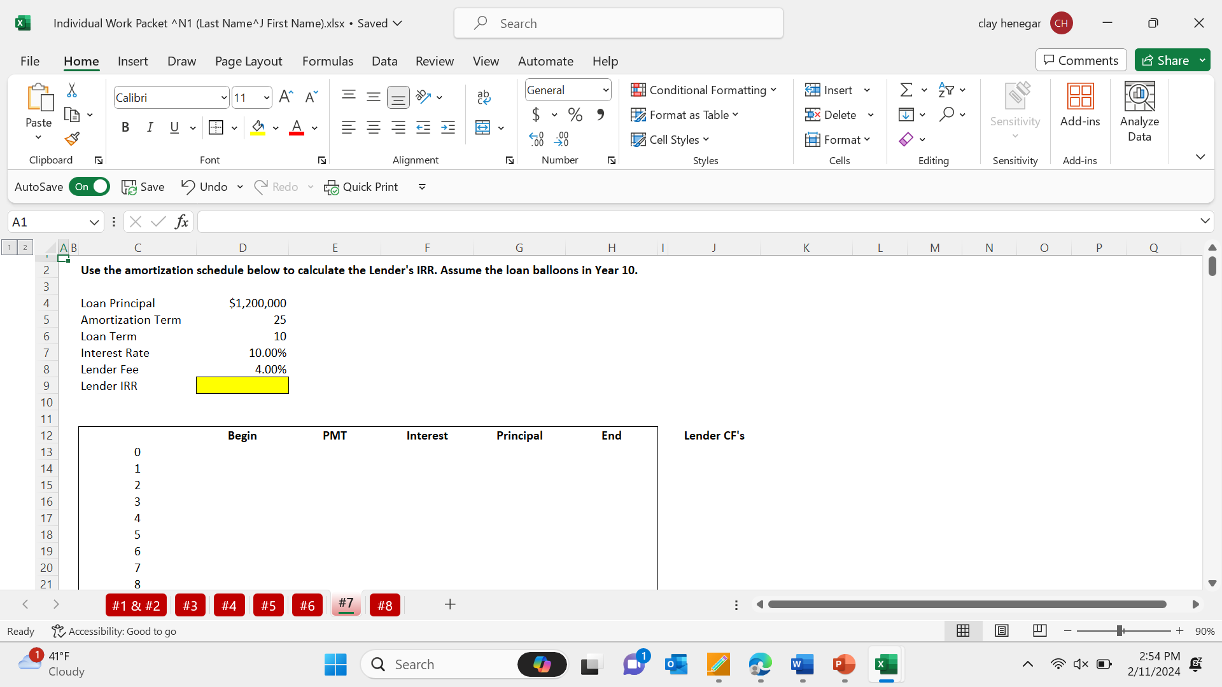Open the Formulas ribbon tab

coord(327,61)
